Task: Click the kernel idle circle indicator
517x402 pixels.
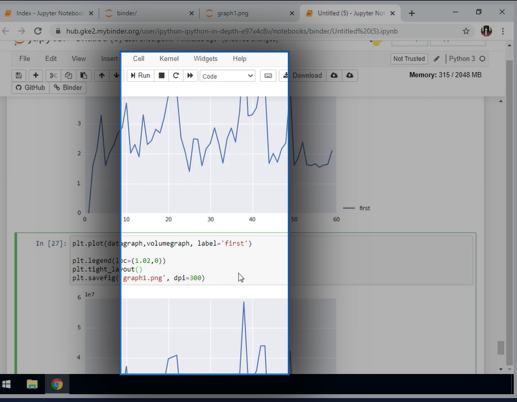Action: [x=483, y=58]
